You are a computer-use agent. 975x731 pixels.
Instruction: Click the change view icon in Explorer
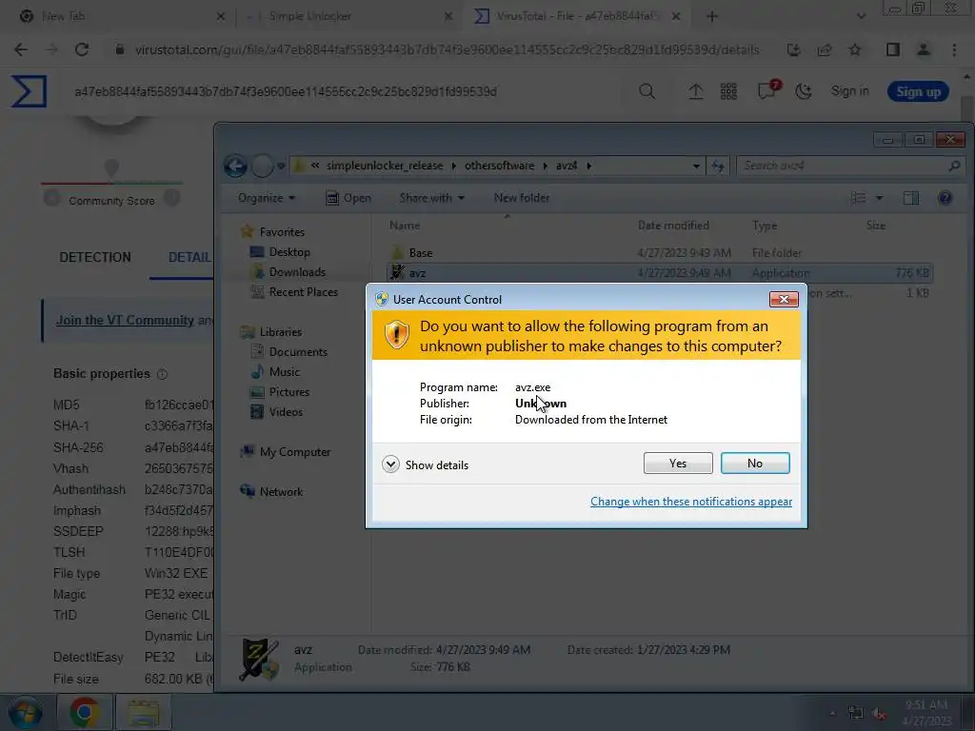tap(858, 198)
